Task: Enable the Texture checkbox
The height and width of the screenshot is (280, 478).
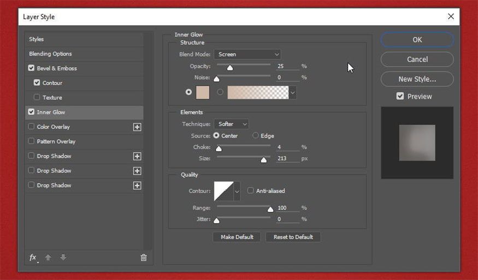Action: coord(37,98)
